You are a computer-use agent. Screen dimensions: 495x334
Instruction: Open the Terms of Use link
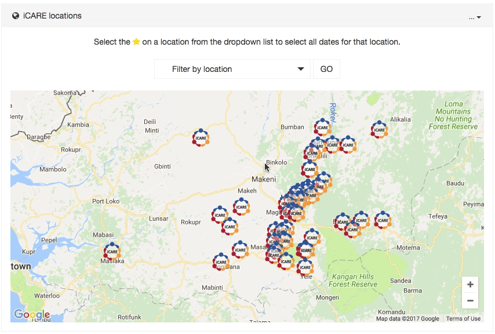click(x=463, y=318)
